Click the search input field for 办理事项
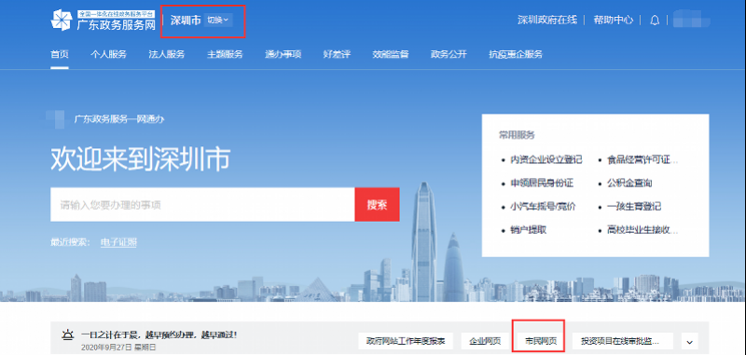Image resolution: width=746 pixels, height=355 pixels. point(202,205)
